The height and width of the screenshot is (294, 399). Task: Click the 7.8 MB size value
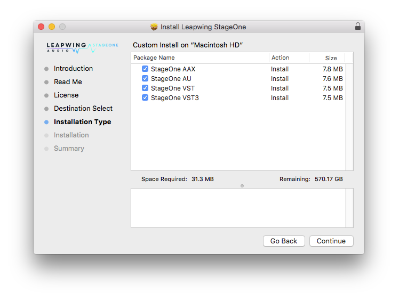click(x=332, y=69)
